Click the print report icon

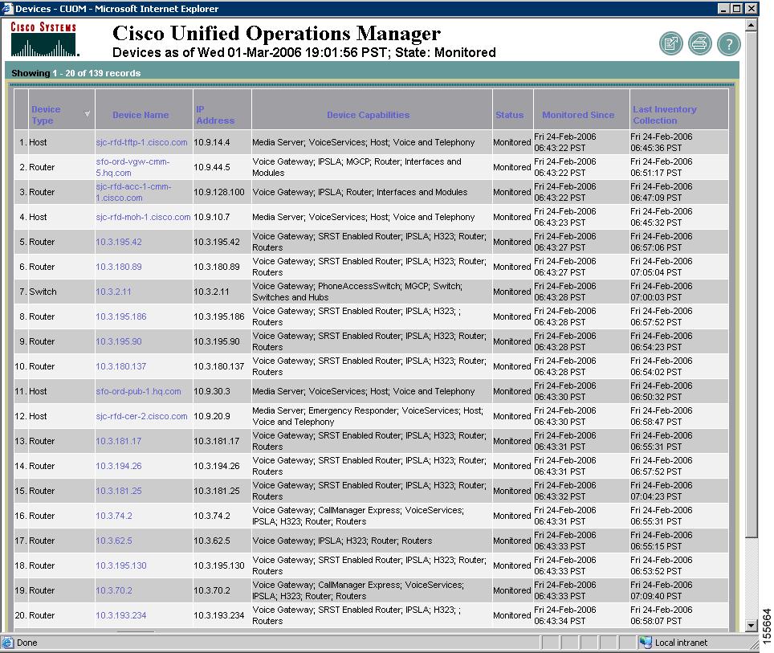(700, 44)
